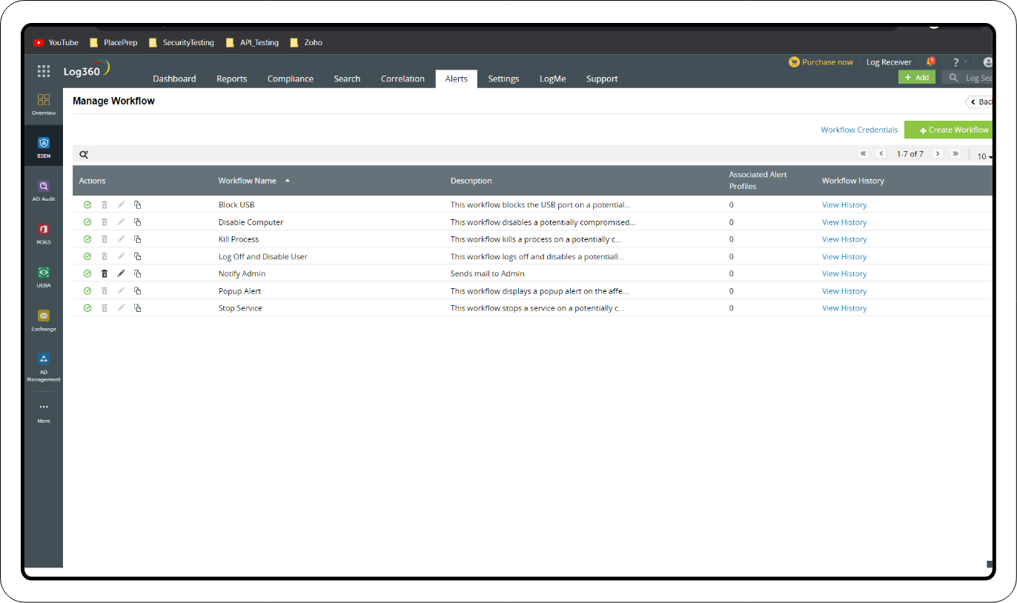Edit the Notify Admin workflow

point(121,273)
